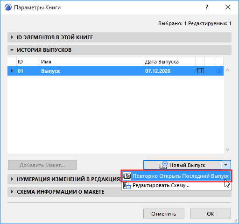Click the Новый Выпуск button
Viewport: 239px width, 224px height.
point(182,165)
